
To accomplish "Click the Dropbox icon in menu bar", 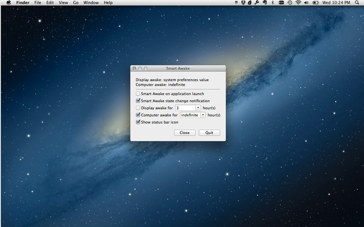I will 244,3.
